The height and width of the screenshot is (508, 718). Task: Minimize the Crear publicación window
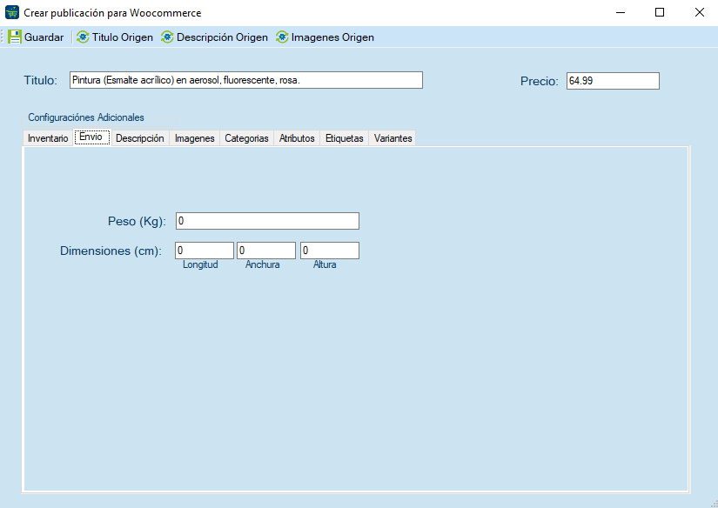621,12
